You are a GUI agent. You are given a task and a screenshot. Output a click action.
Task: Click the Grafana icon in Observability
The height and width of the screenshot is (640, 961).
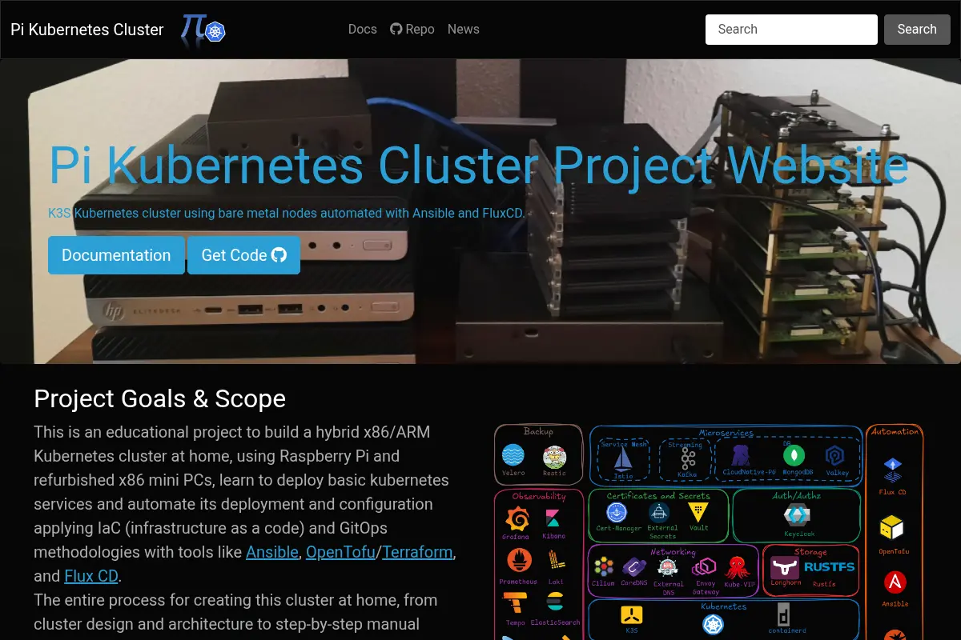pyautogui.click(x=517, y=519)
